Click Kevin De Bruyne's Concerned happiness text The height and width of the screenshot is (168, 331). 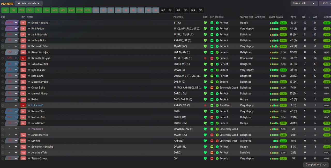click(246, 58)
